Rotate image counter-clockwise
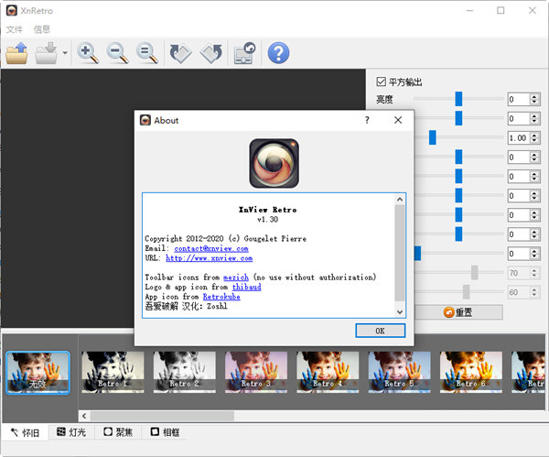Screen dimensions: 549x457 coord(180,53)
